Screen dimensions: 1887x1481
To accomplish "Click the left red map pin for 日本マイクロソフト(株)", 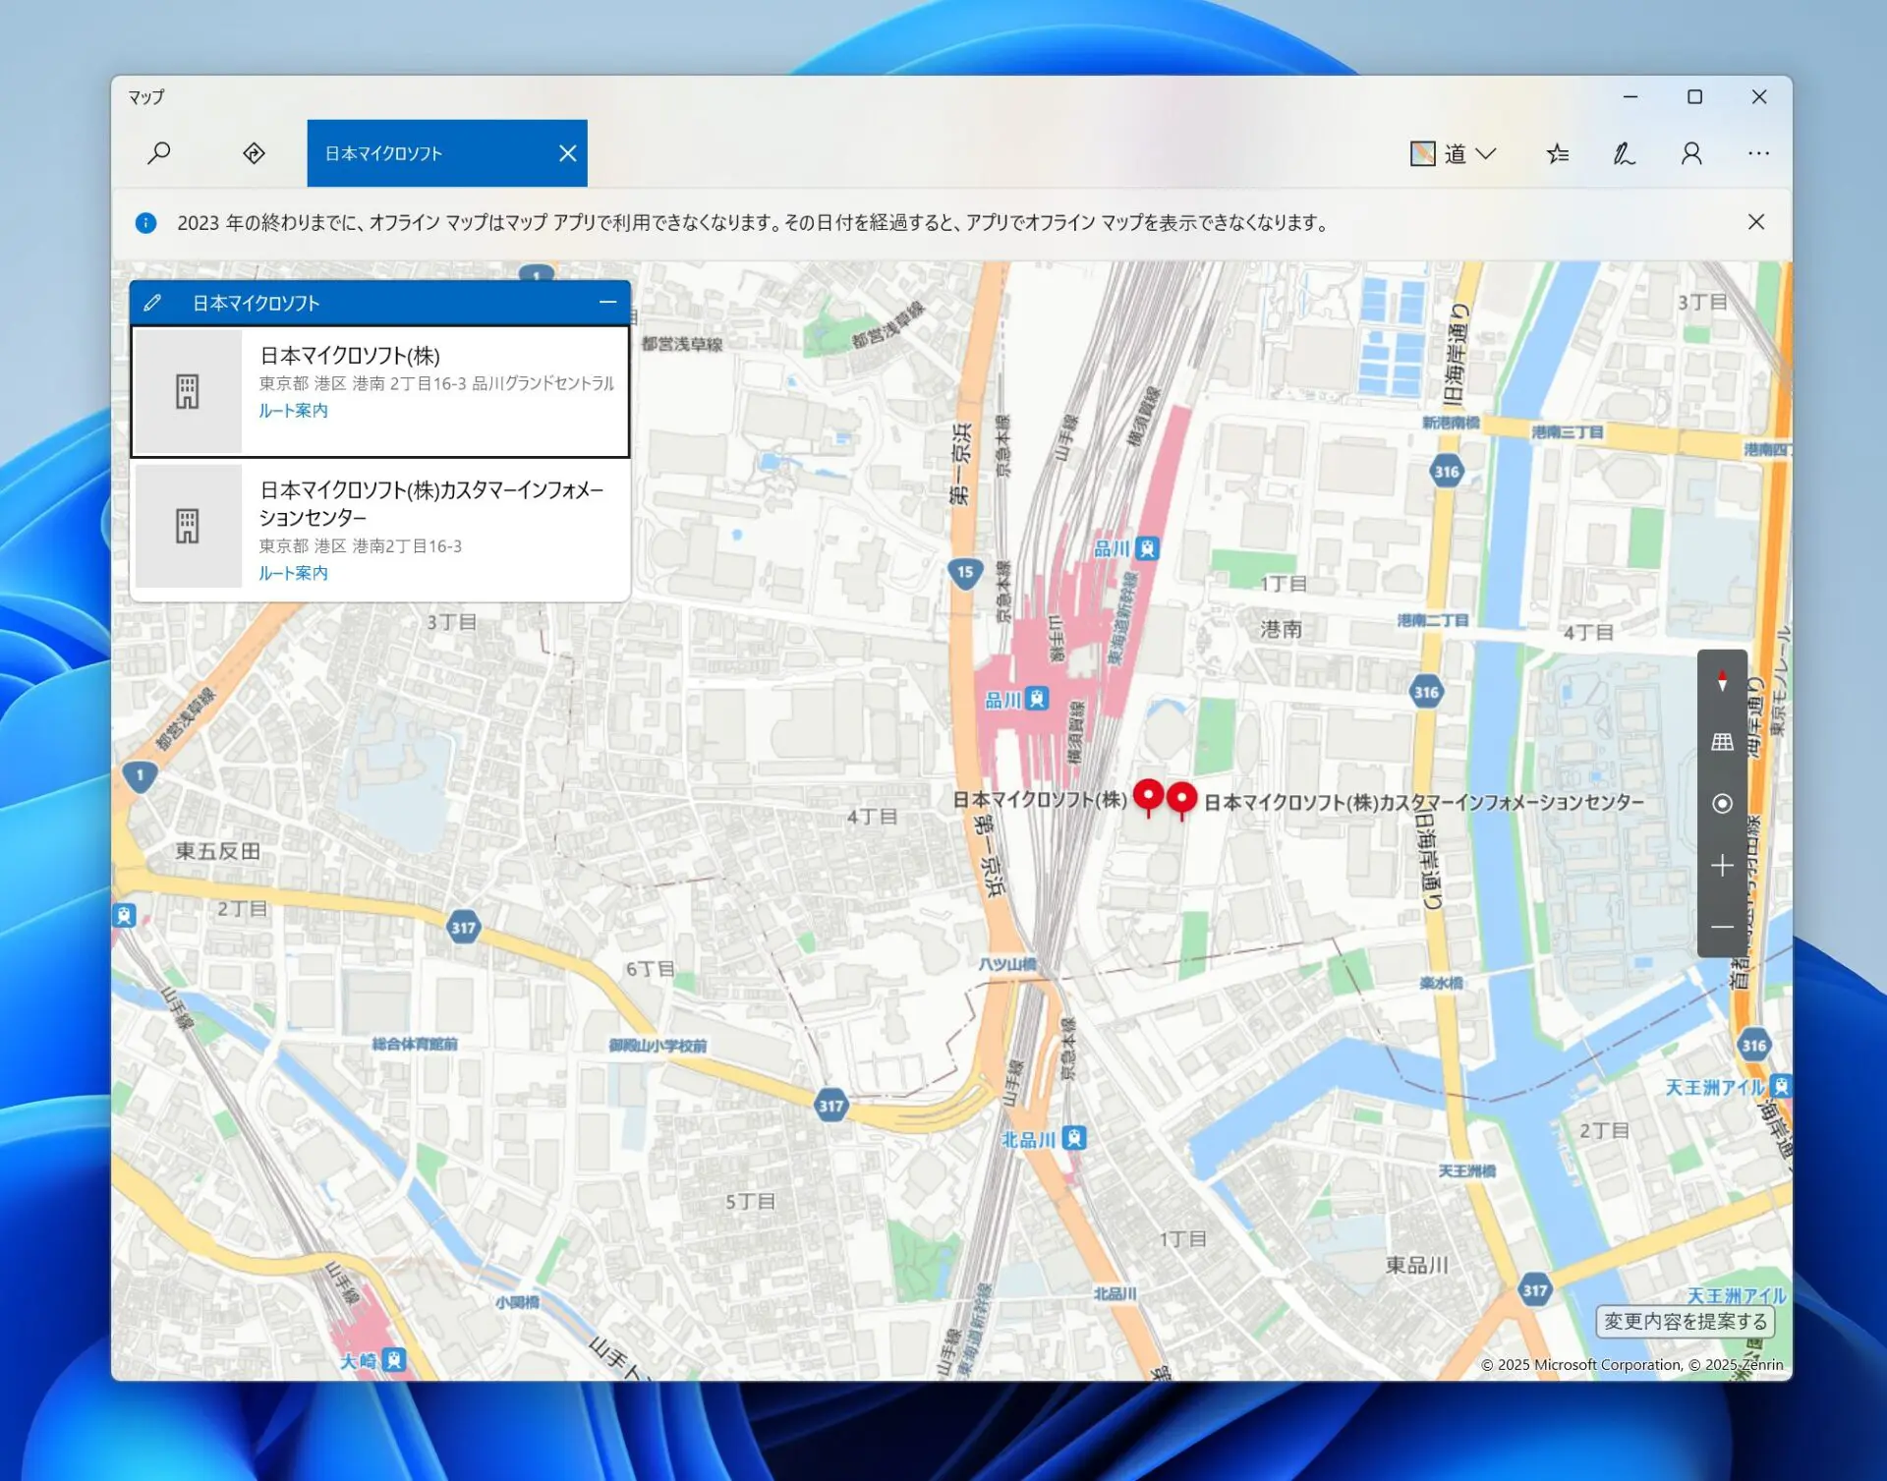I will click(1148, 797).
